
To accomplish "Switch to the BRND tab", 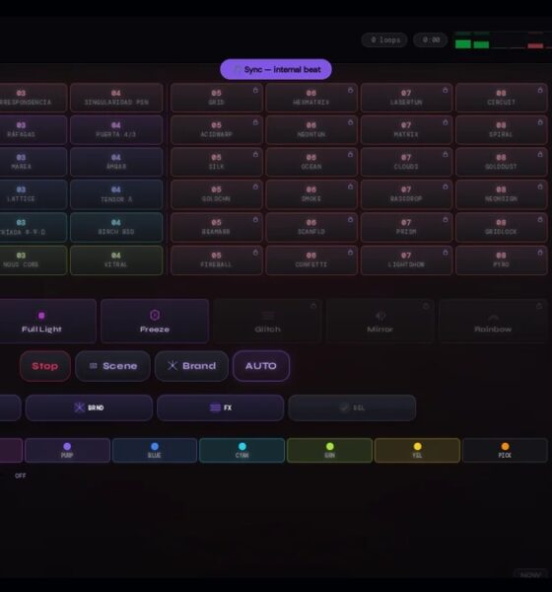I will click(89, 407).
